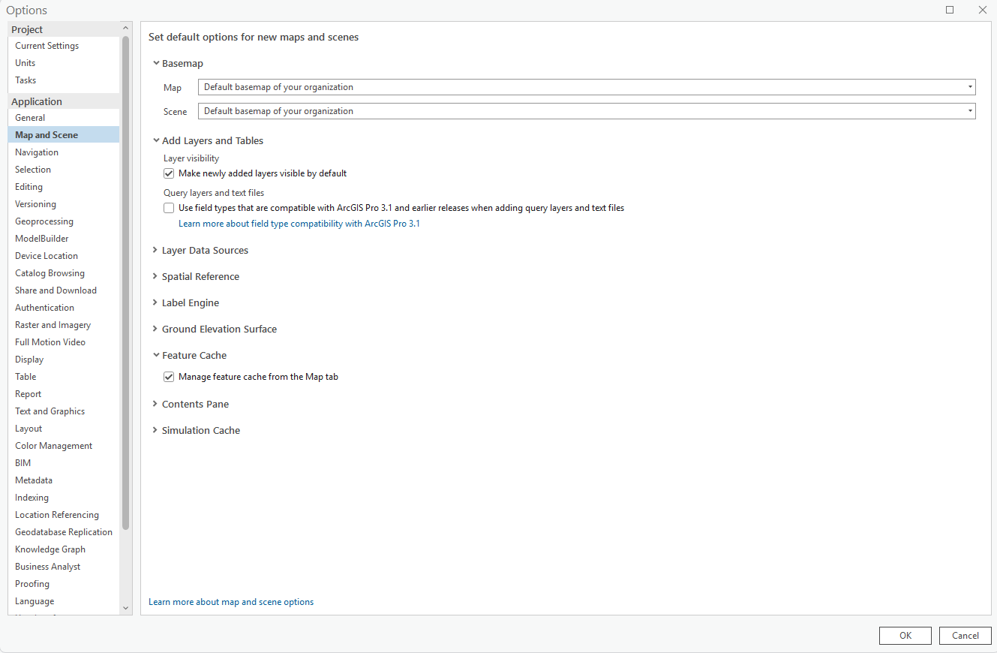This screenshot has height=653, width=997.
Task: Uncheck making newly added layers visible by default
Action: [x=169, y=173]
